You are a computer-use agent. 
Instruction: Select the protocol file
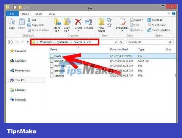(x=112, y=71)
